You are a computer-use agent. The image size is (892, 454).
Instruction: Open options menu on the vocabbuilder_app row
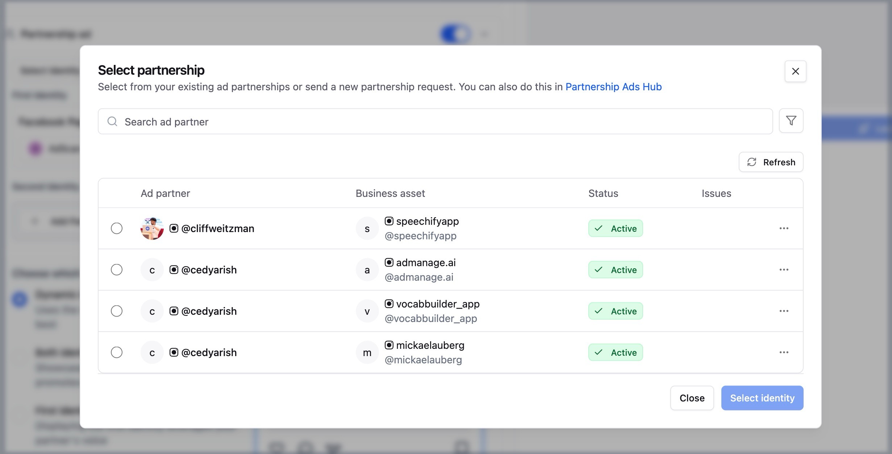[784, 311]
